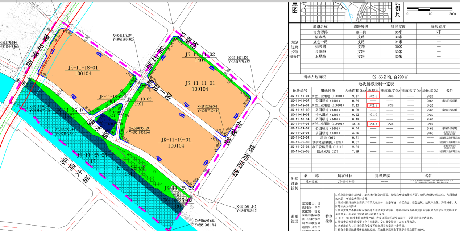Click red-boxed plot ratio in JK-11-19-01 row
This screenshot has height=231, width=460.
tap(373, 124)
